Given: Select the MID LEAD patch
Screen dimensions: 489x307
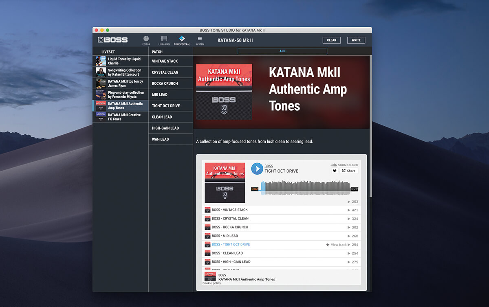Looking at the screenshot, I should tap(171, 94).
